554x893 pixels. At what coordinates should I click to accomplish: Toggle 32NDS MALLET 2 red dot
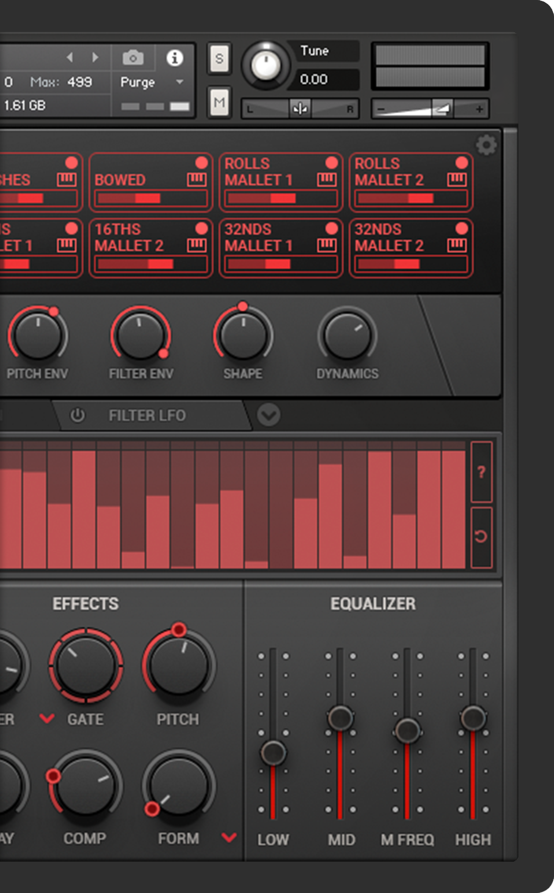pyautogui.click(x=462, y=228)
